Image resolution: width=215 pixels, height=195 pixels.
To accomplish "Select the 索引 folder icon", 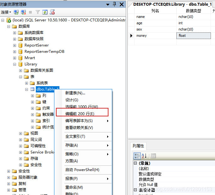I will pos(38,121).
